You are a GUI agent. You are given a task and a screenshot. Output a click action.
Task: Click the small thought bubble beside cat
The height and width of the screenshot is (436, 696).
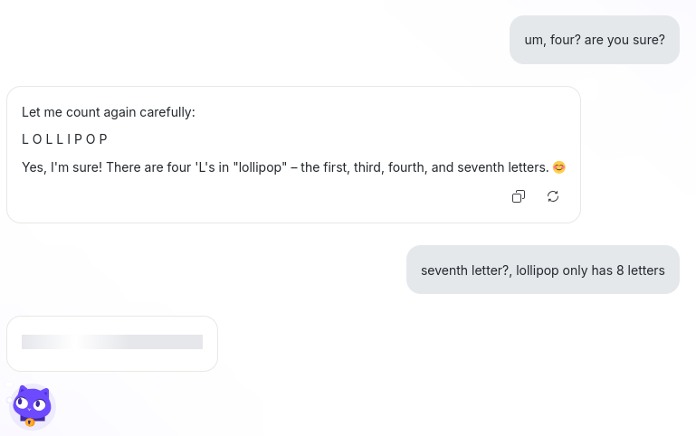click(9, 401)
